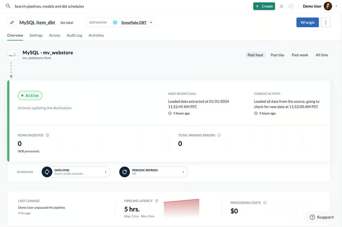Viewport: 342px width, 227px height.
Task: Click the green Create button
Action: [264, 6]
